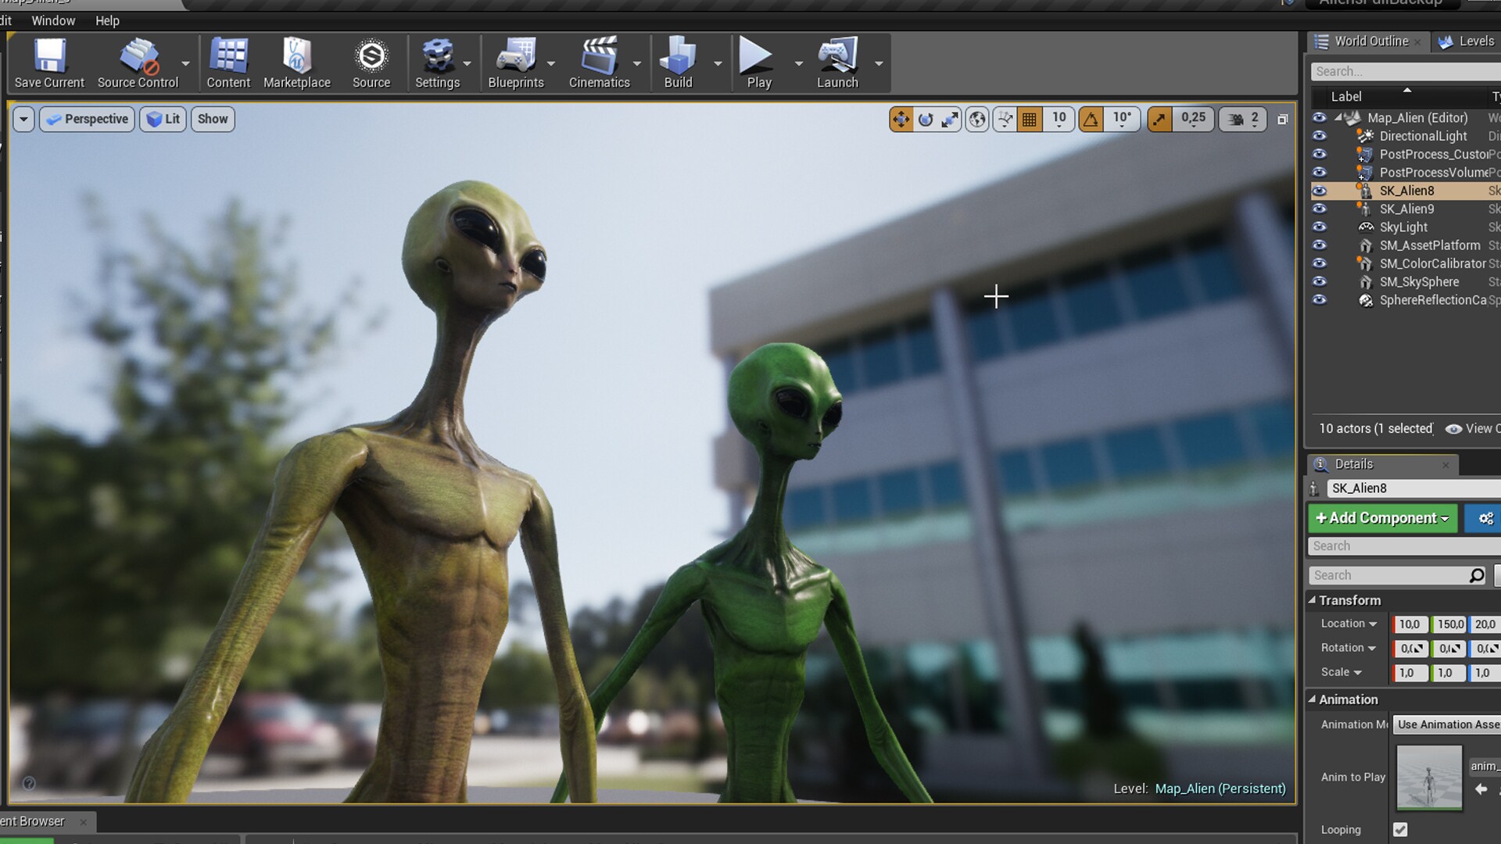Screen dimensions: 1501x844
Task: Select the Scale tool in viewport toolbar
Action: 951,119
